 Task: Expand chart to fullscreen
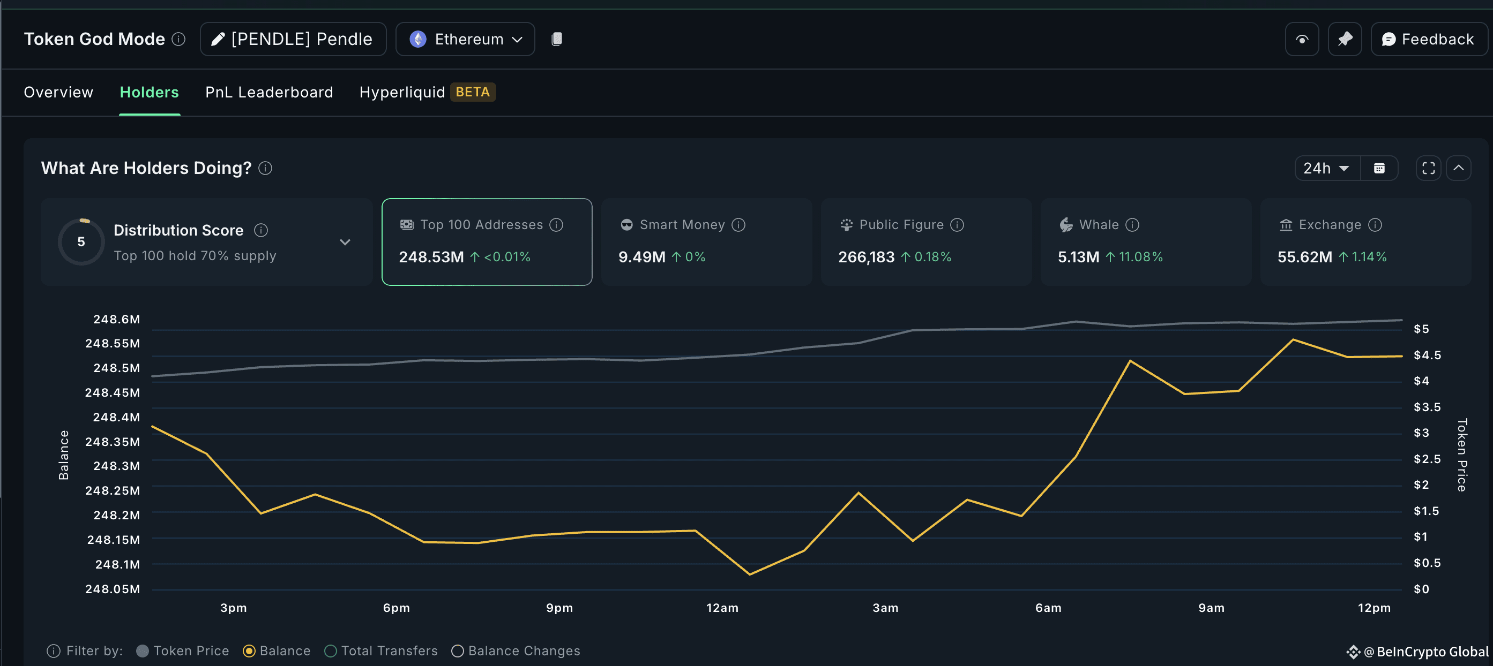point(1429,169)
